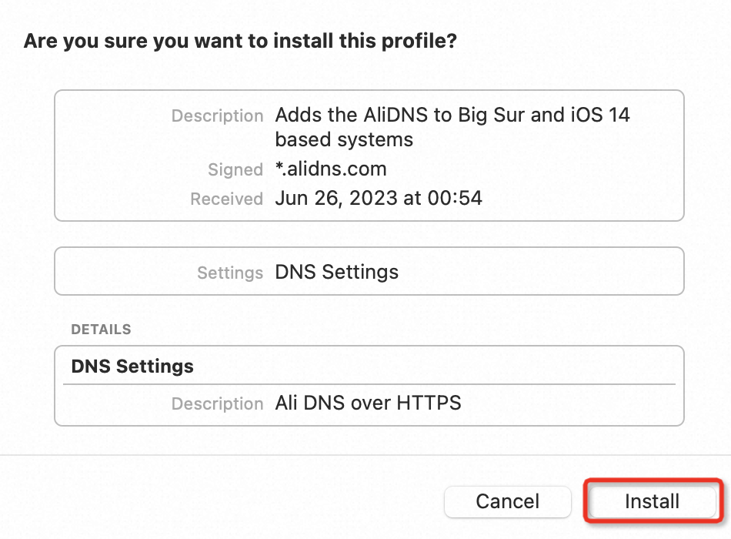Click the Settings label in the middle card
Image resolution: width=731 pixels, height=539 pixels.
pos(229,272)
